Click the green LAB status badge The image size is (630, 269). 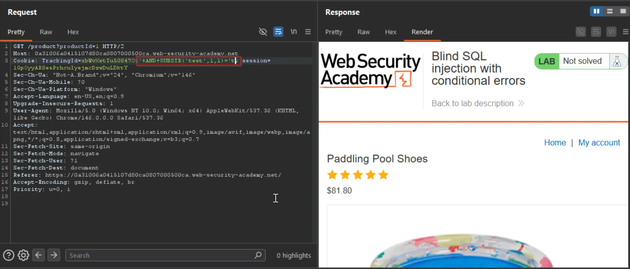pyautogui.click(x=547, y=61)
